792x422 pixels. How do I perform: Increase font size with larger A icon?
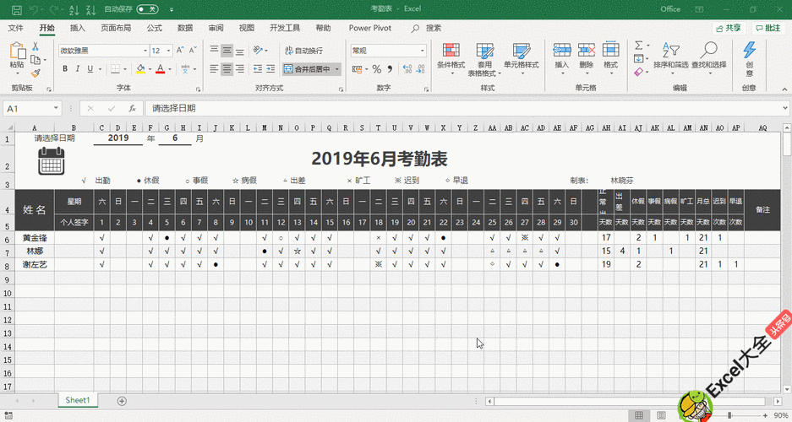click(180, 50)
